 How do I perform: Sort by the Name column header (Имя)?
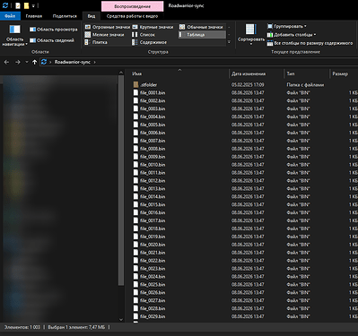pyautogui.click(x=179, y=73)
